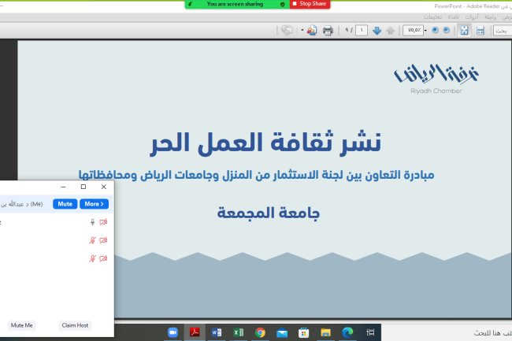Go to next page with blue down arrow
This screenshot has height=341, width=512.
click(x=377, y=31)
